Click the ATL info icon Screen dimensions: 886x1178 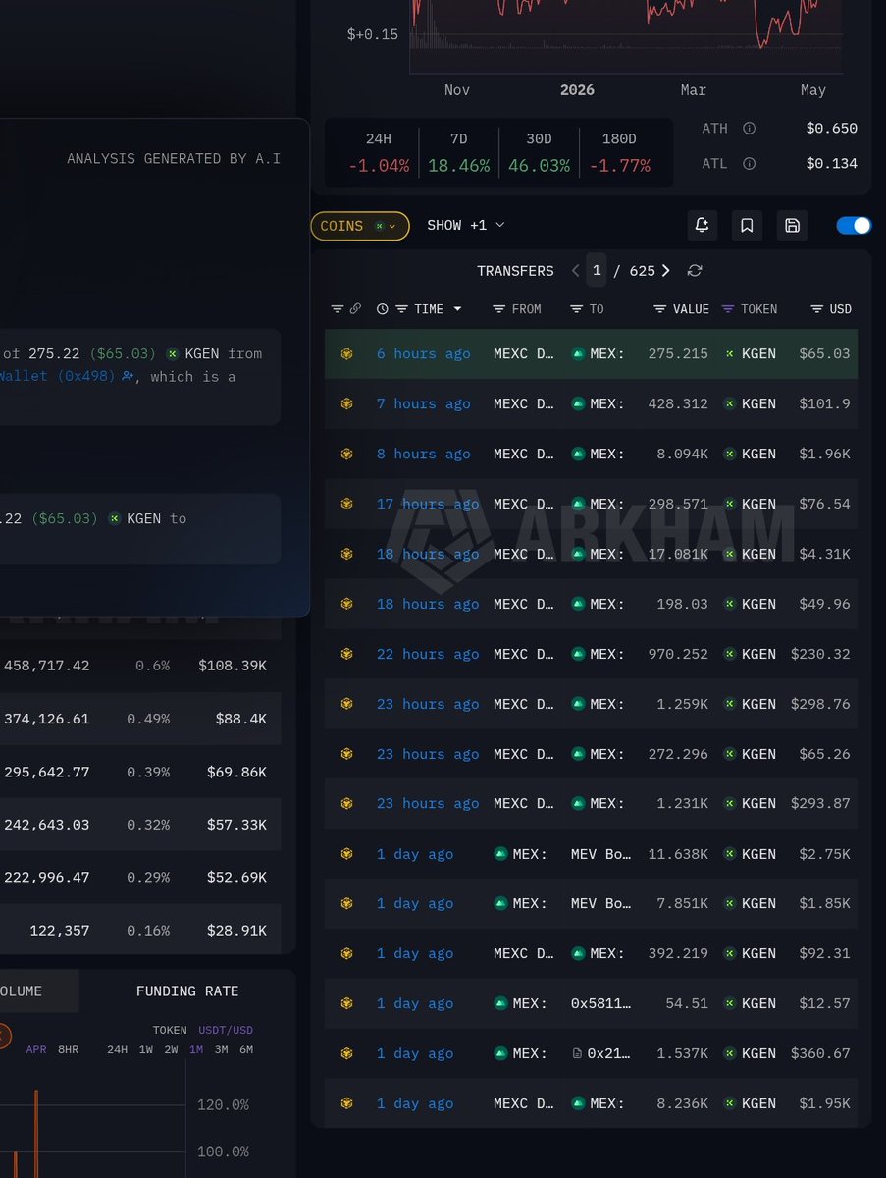749,164
